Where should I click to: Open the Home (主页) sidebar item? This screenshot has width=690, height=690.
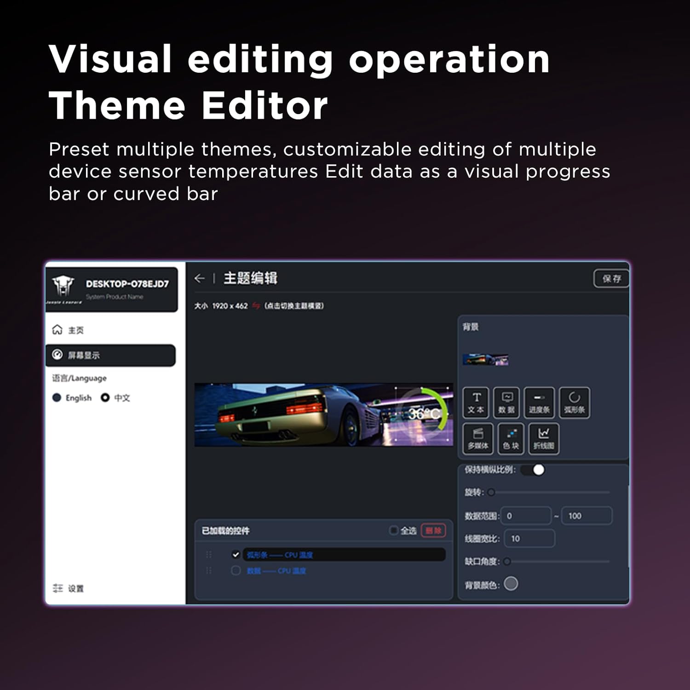click(76, 330)
